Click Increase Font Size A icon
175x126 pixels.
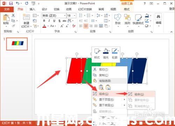pyautogui.click(x=62, y=26)
